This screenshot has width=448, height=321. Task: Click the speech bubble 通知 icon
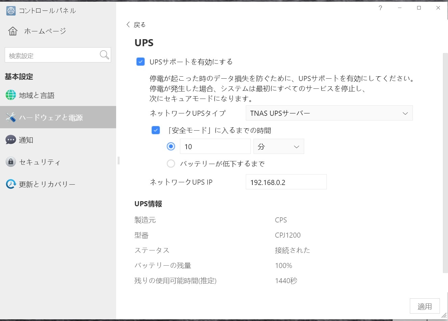[11, 140]
